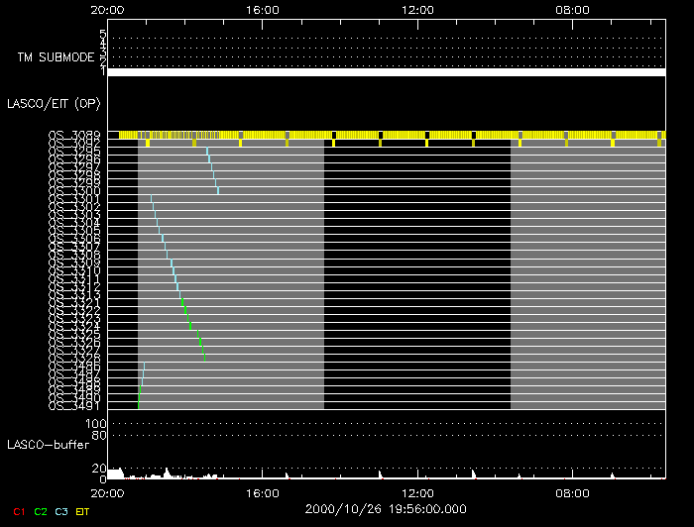This screenshot has height=527, width=694.
Task: Click the 20:00 tick on bottom axis
Action: (107, 490)
